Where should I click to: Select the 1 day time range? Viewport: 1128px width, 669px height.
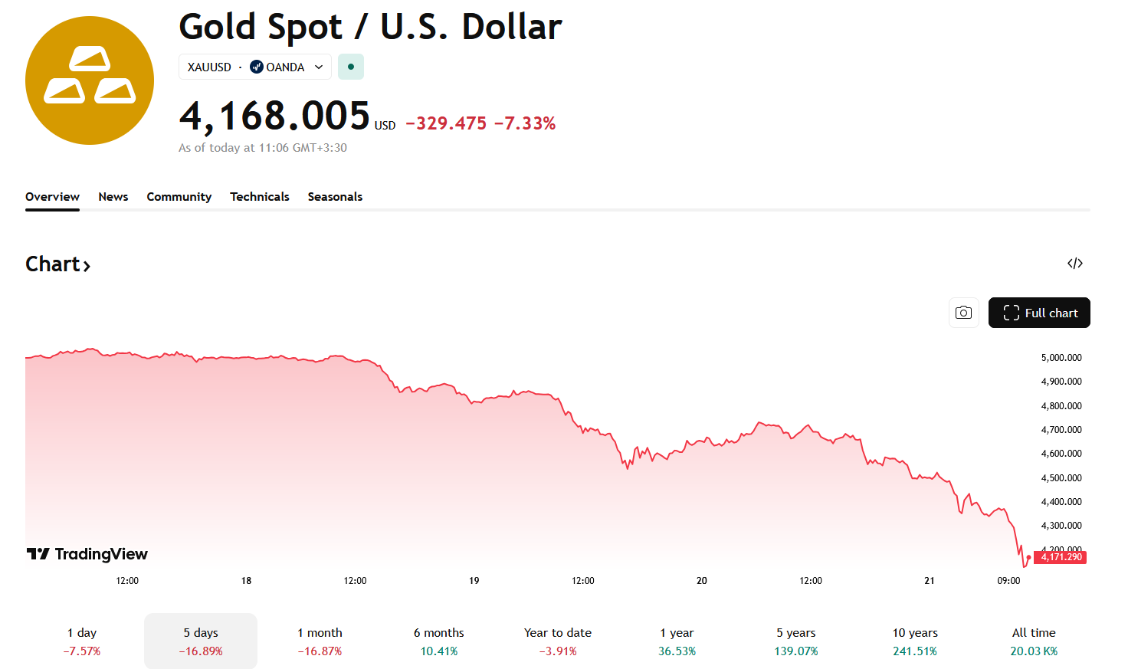[82, 641]
